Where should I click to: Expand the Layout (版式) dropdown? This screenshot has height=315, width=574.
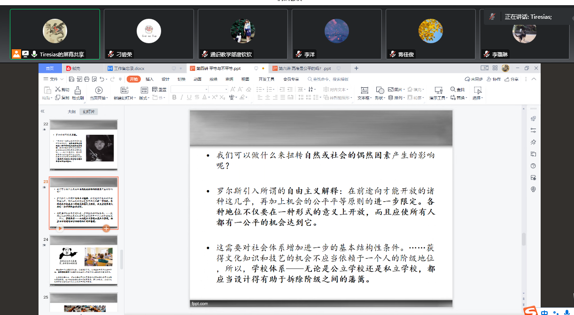click(x=144, y=98)
